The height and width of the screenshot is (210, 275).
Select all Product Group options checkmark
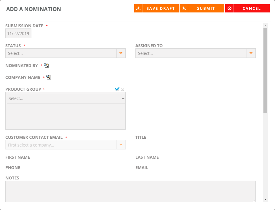coord(117,89)
